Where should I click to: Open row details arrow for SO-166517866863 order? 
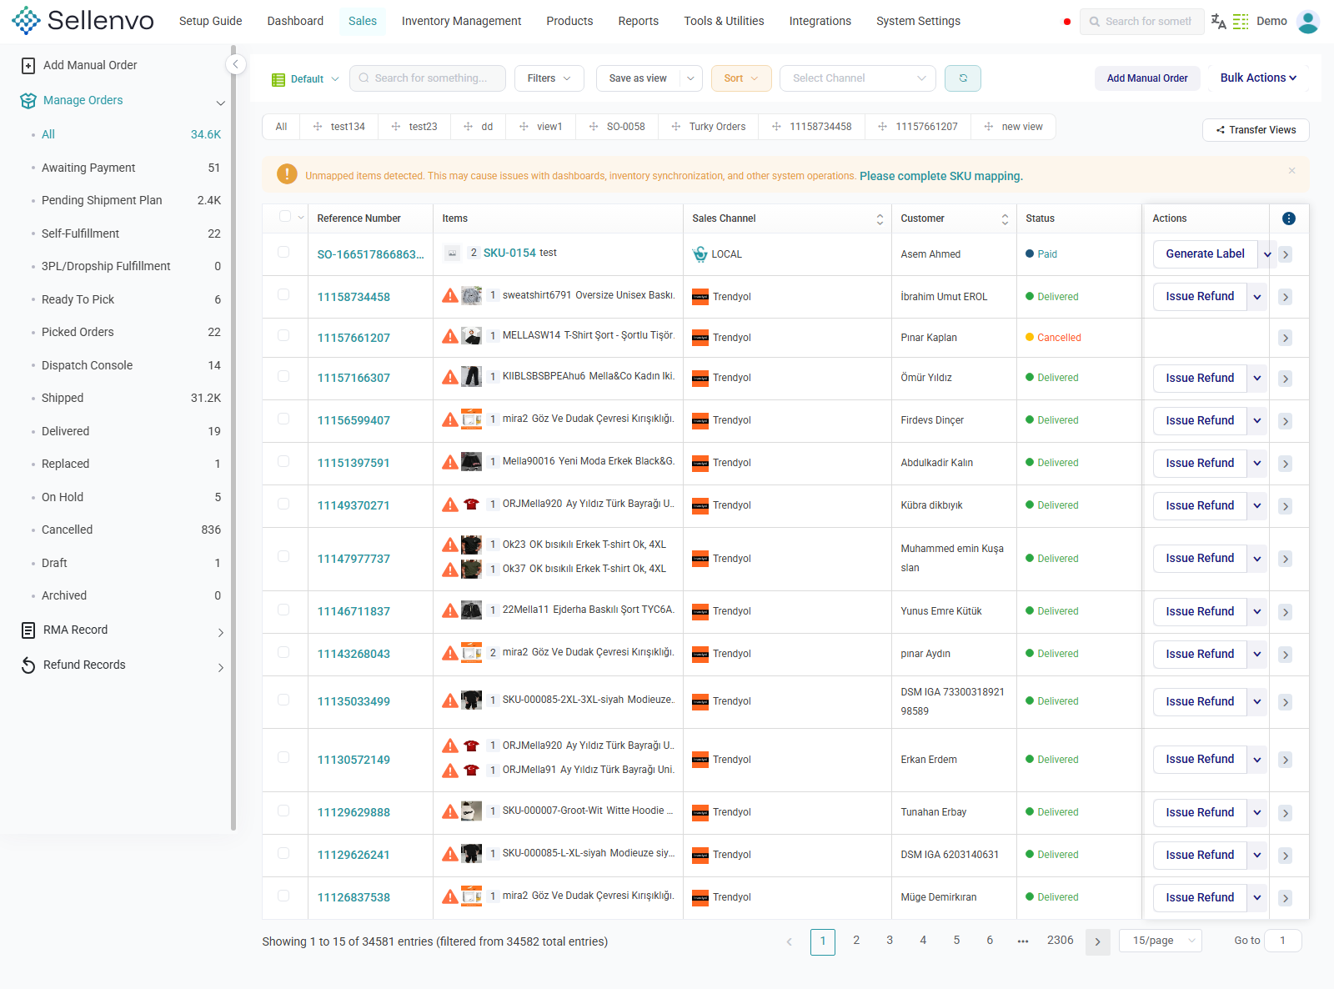[x=1286, y=254]
